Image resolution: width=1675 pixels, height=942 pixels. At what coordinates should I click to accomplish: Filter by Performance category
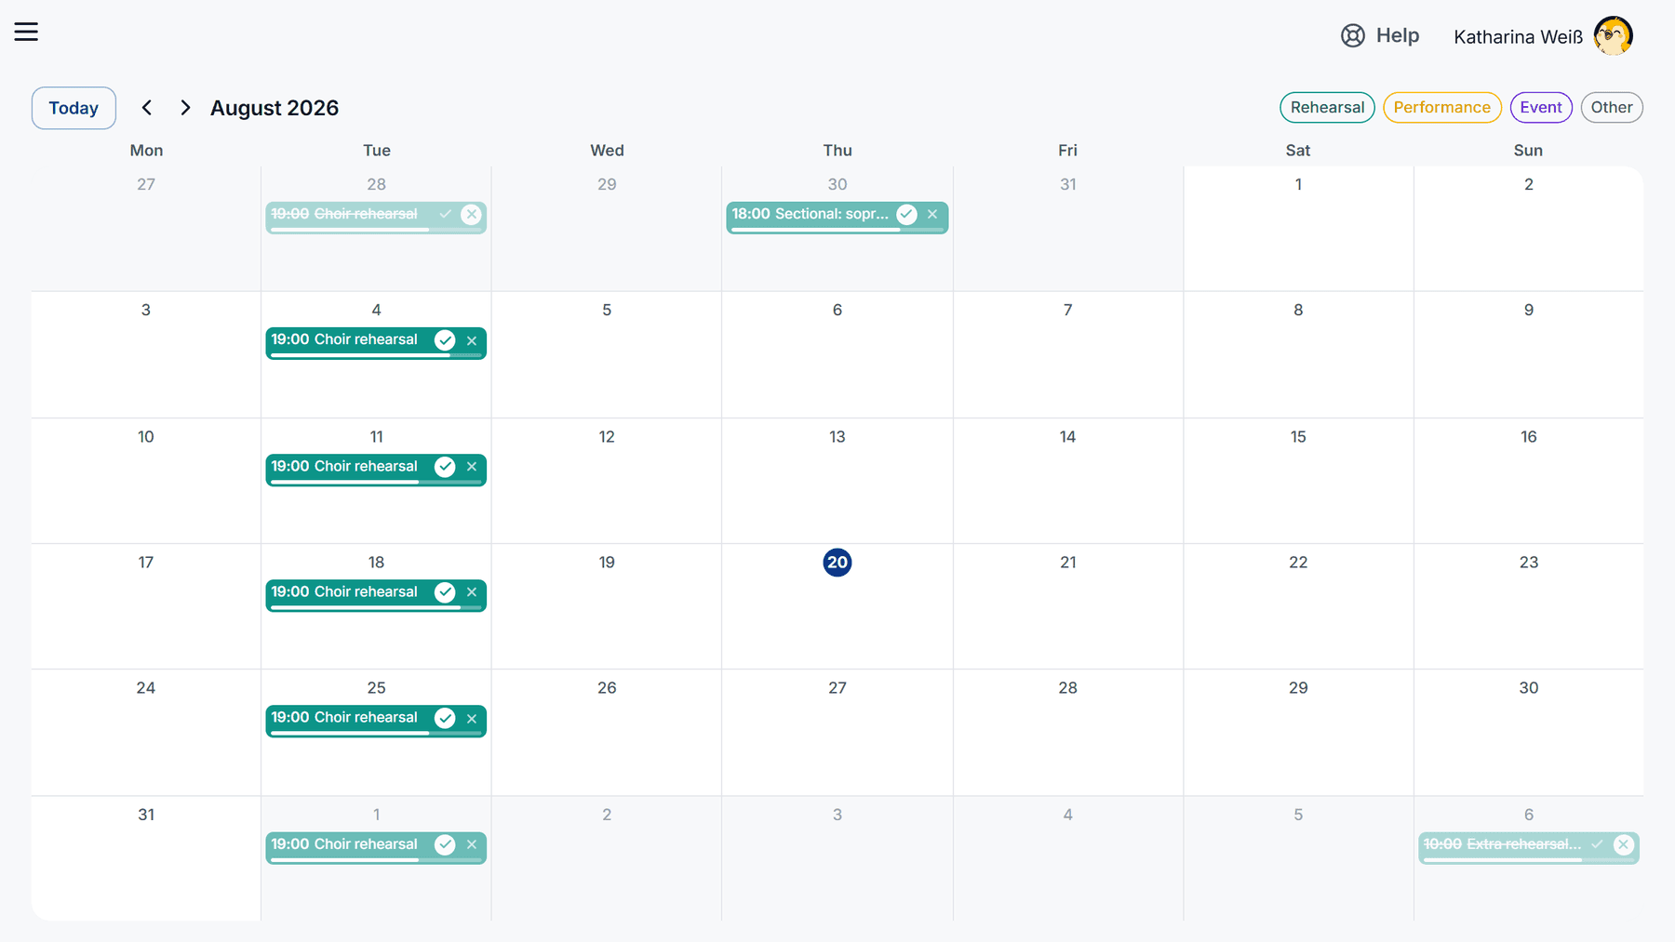(1441, 107)
